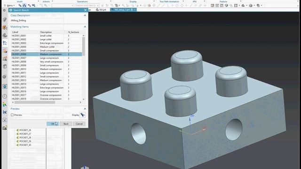The height and width of the screenshot is (169, 301).
Task: Select POCKET_30 in the navigator tree
Action: click(25, 145)
